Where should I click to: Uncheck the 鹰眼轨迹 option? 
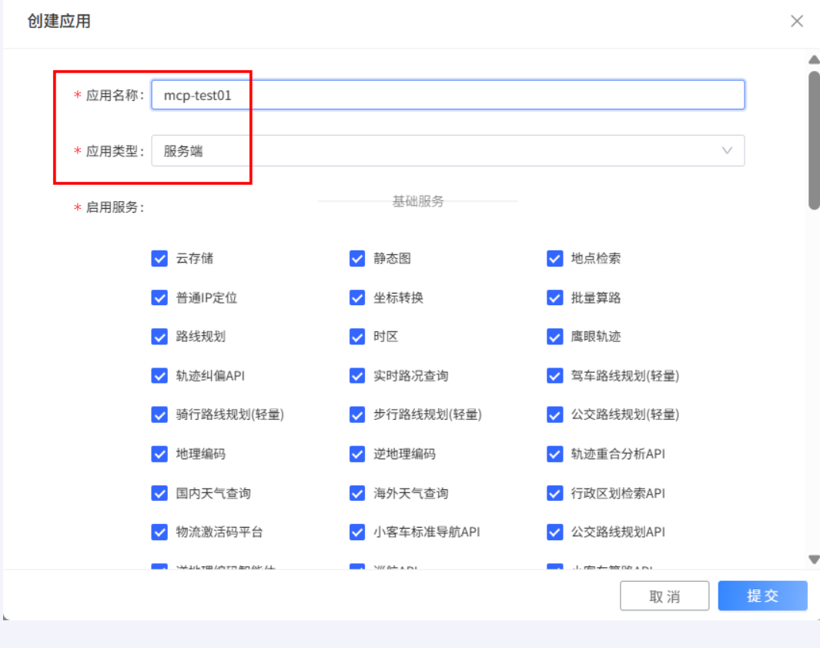click(555, 337)
